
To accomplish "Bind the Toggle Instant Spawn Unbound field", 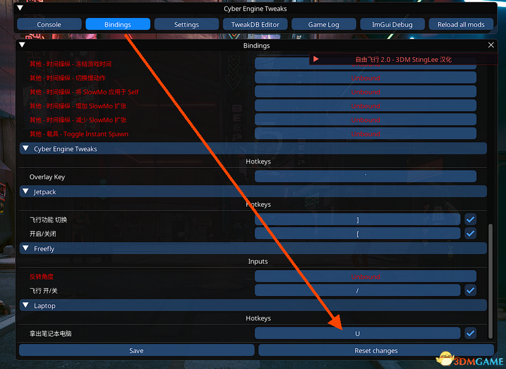I will [365, 134].
